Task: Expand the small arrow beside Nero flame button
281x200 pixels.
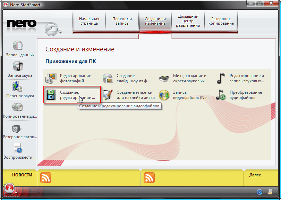Action: pos(16,192)
